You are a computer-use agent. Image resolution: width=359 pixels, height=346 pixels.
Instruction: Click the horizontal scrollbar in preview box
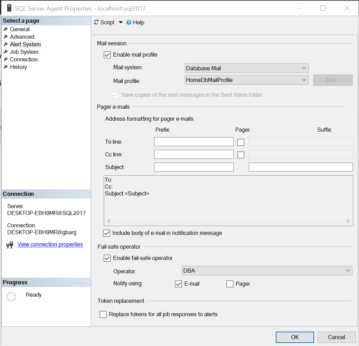228,221
